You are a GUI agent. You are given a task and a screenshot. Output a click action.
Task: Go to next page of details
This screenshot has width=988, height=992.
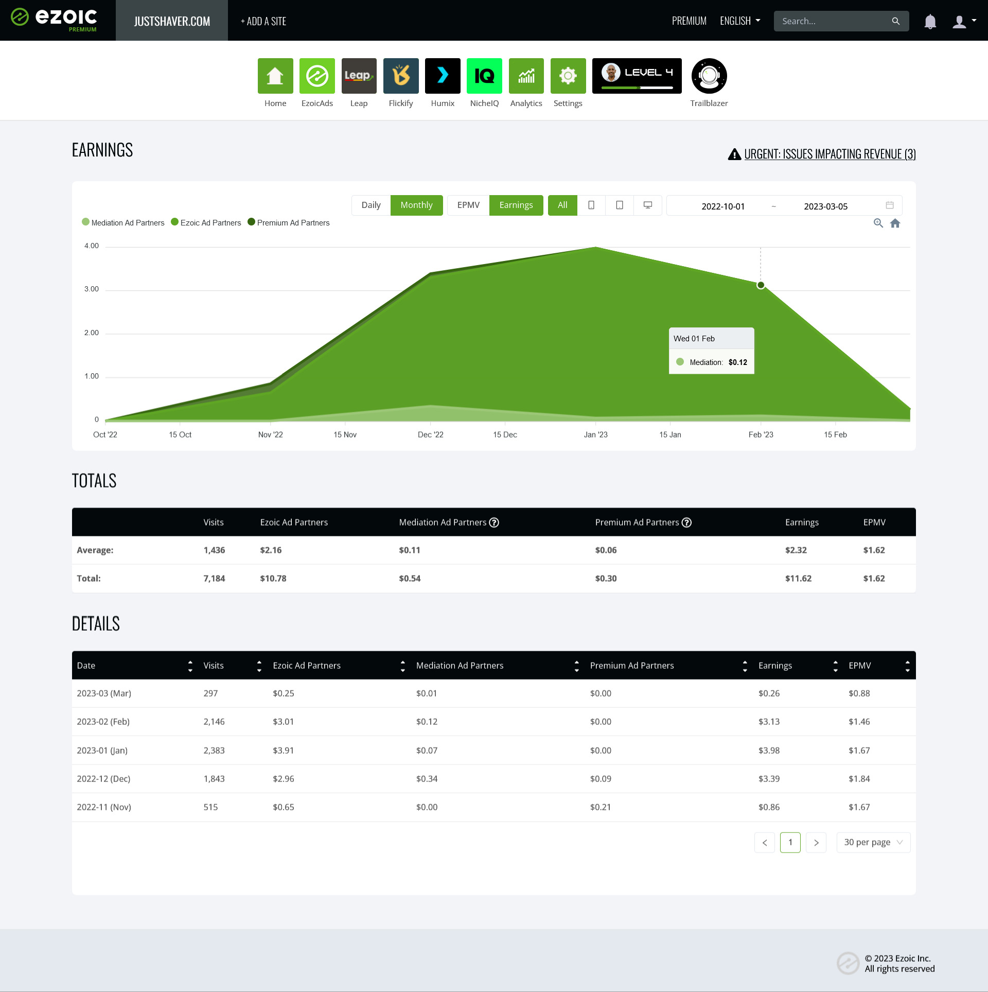click(x=816, y=843)
